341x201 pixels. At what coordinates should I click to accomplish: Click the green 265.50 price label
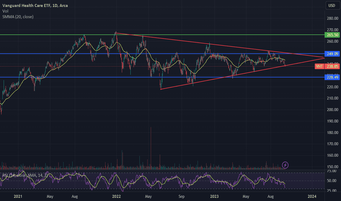[332, 35]
